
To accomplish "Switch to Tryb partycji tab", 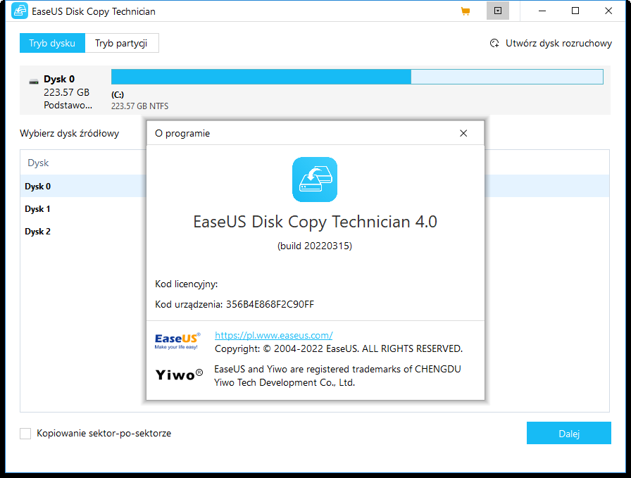I will click(x=121, y=43).
